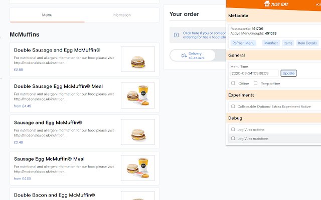Switch to the Information tab
Image resolution: width=321 pixels, height=200 pixels.
[x=121, y=15]
